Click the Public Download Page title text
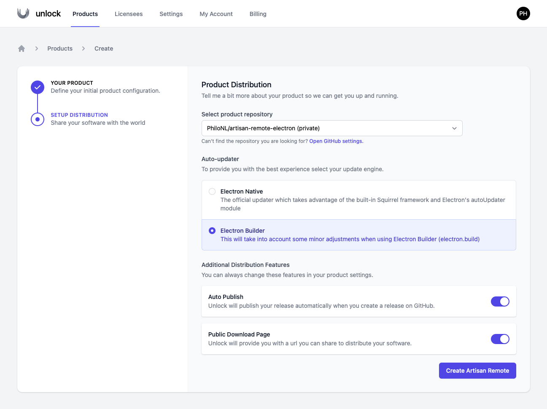The image size is (547, 409). 239,334
